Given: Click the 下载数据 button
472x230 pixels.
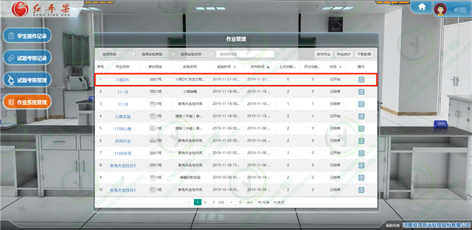Looking at the screenshot, I should coord(363,54).
